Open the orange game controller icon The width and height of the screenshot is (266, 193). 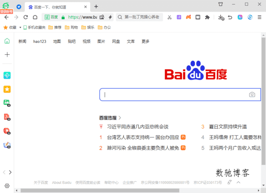[188, 17]
